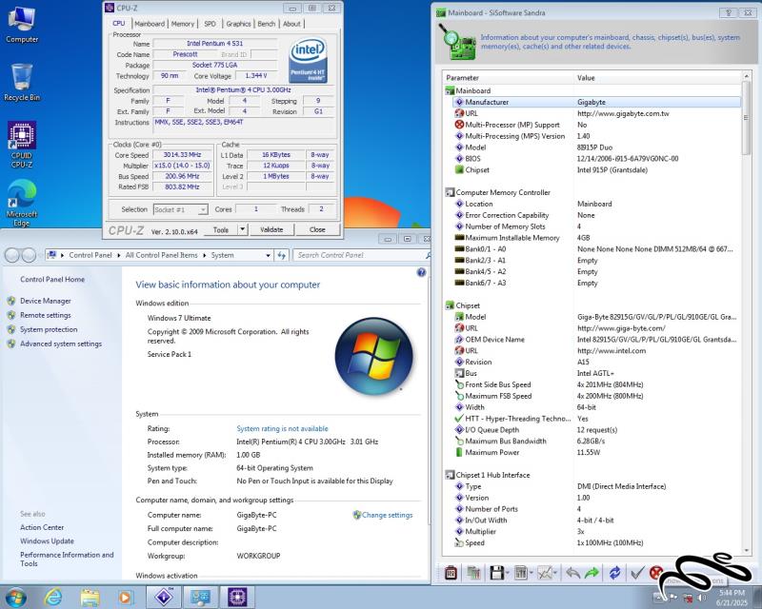Screen dimensions: 762x609
Task: Switch to SiSoftware Sandra via its taskbar button
Action: (x=164, y=597)
